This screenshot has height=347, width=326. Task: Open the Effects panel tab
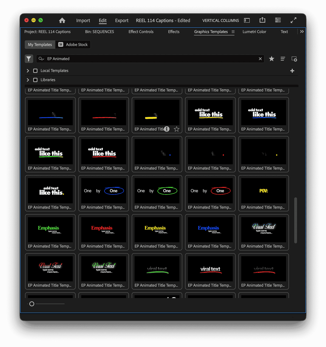pyautogui.click(x=174, y=32)
